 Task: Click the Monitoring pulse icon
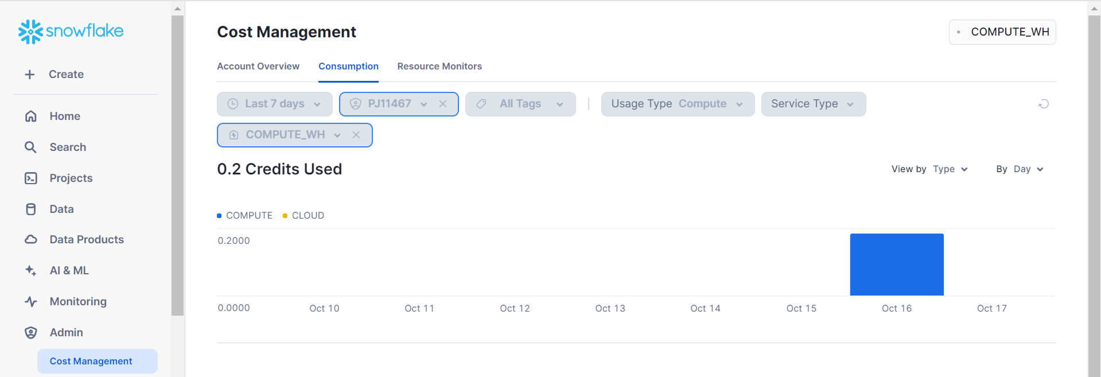pos(31,301)
